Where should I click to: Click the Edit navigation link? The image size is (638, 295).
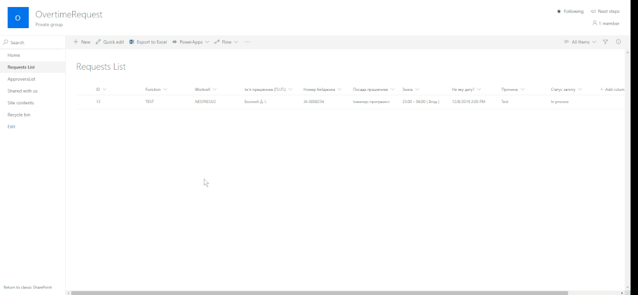12,127
